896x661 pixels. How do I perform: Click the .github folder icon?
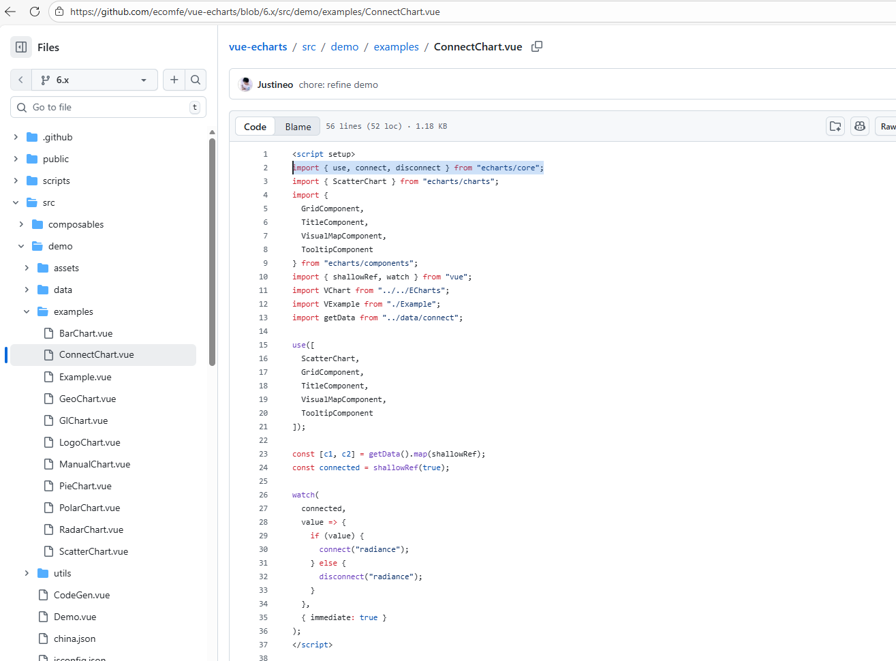(x=32, y=137)
